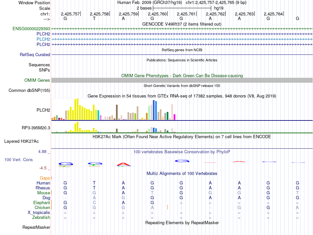Click the OMIM Genes track label
The image size is (313, 235).
coord(37,80)
